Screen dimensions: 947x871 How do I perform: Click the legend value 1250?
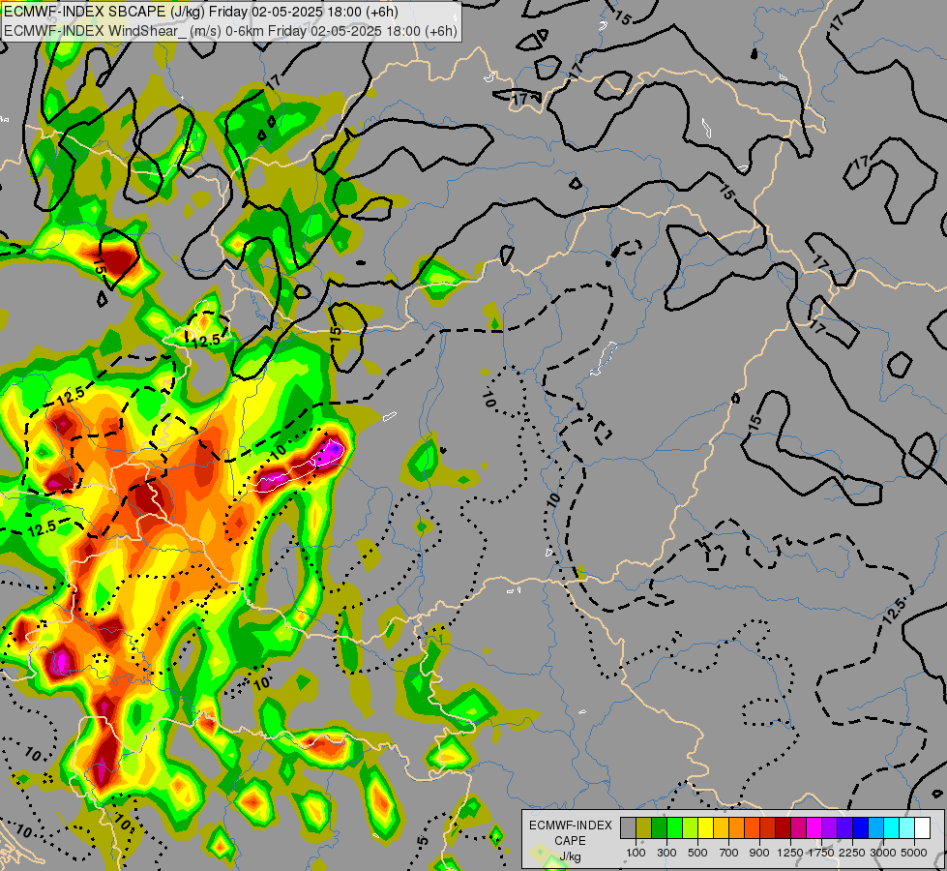pos(790,853)
